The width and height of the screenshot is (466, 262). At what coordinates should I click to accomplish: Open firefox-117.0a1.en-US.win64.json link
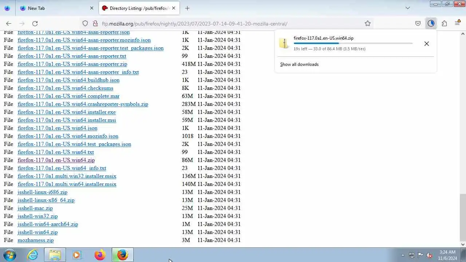click(x=58, y=128)
